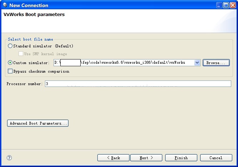
Task: Open the Custom simulator path dropdown arrow
Action: [197, 63]
